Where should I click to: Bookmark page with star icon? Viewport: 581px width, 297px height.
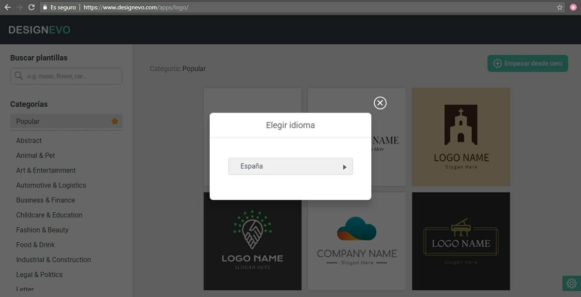tap(560, 7)
